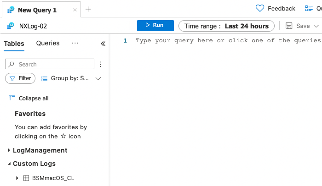Viewport: 322px width, 186px height.
Task: Open the Time range selector
Action: click(x=226, y=26)
